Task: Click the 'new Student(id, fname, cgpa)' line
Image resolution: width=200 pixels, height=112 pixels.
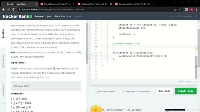Action: pyautogui.click(x=148, y=25)
